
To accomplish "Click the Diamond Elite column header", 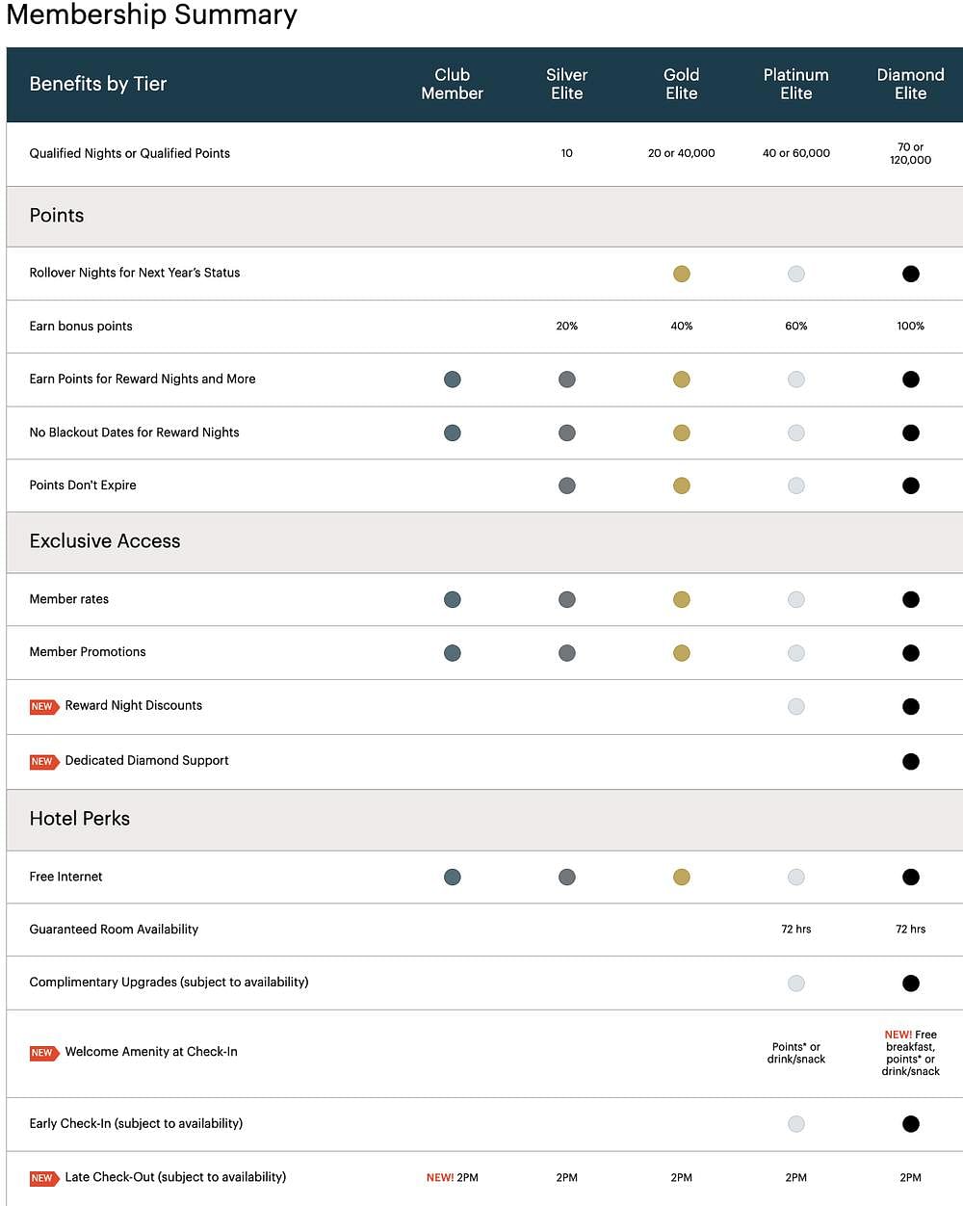I will coord(911,84).
